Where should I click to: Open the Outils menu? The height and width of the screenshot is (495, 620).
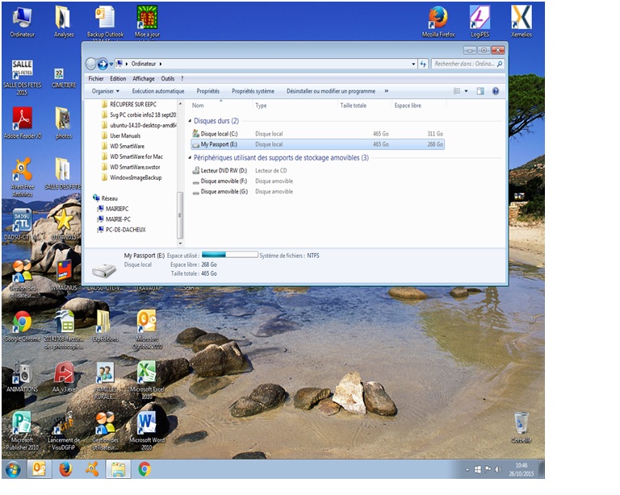pyautogui.click(x=168, y=78)
